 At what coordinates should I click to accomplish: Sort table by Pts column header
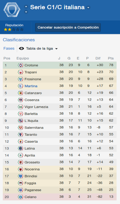pos(111,58)
